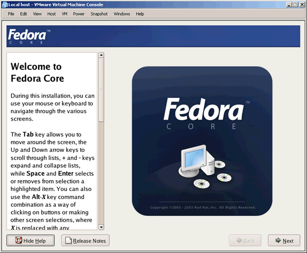The width and height of the screenshot is (307, 253).
Task: Click the green arrow icon on Next
Action: 277,241
